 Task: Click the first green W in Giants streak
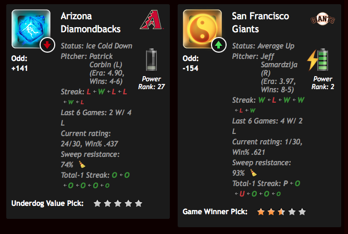point(262,100)
